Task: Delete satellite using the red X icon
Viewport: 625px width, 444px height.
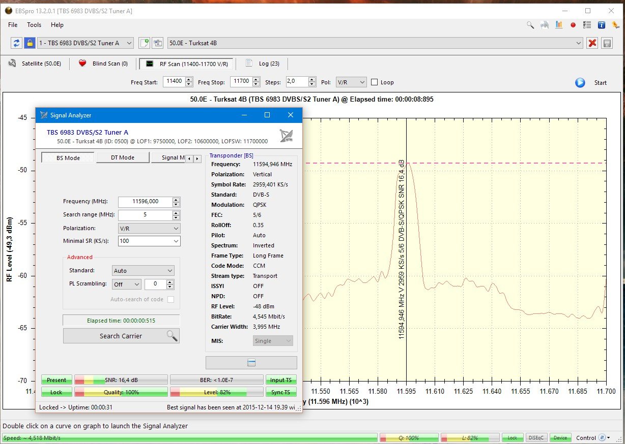Action: click(592, 43)
